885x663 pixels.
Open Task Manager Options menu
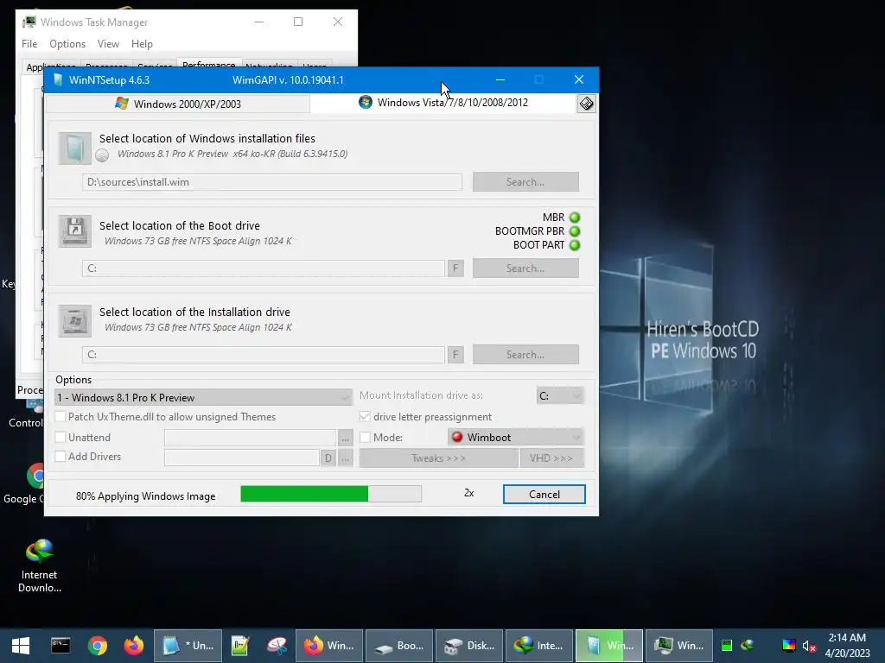67,44
